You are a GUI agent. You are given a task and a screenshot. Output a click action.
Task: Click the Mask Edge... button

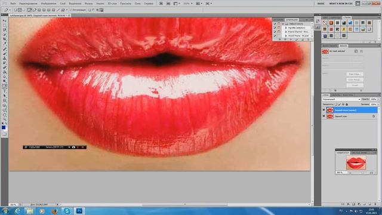(x=355, y=74)
